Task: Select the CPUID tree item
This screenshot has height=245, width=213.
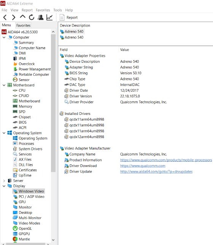Action: pos(21,96)
